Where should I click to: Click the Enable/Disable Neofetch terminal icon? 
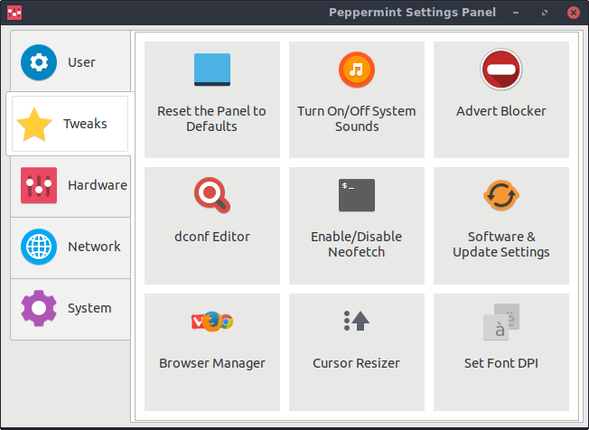click(357, 195)
